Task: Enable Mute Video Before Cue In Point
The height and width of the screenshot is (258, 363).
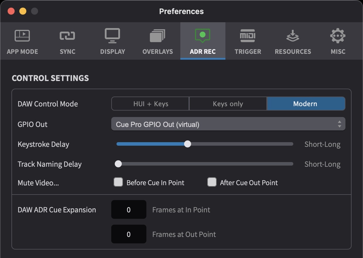Action: 118,182
